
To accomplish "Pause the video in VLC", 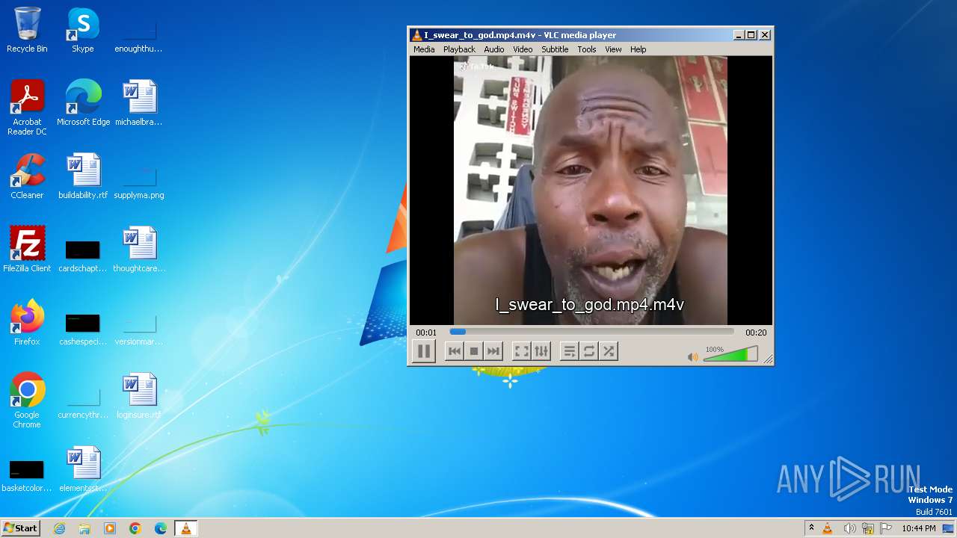I will [423, 351].
